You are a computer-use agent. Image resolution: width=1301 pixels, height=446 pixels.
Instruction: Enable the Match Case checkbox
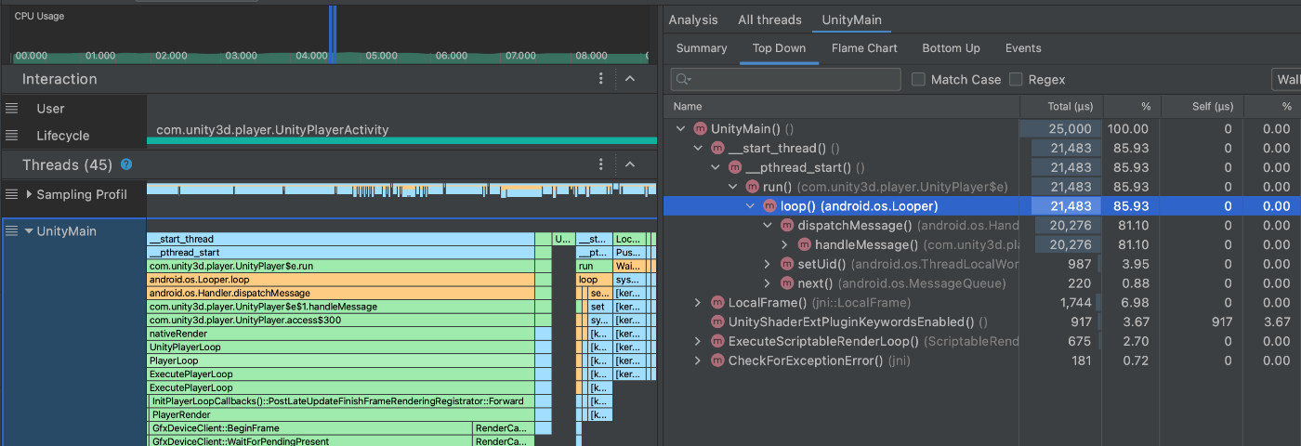(x=918, y=80)
